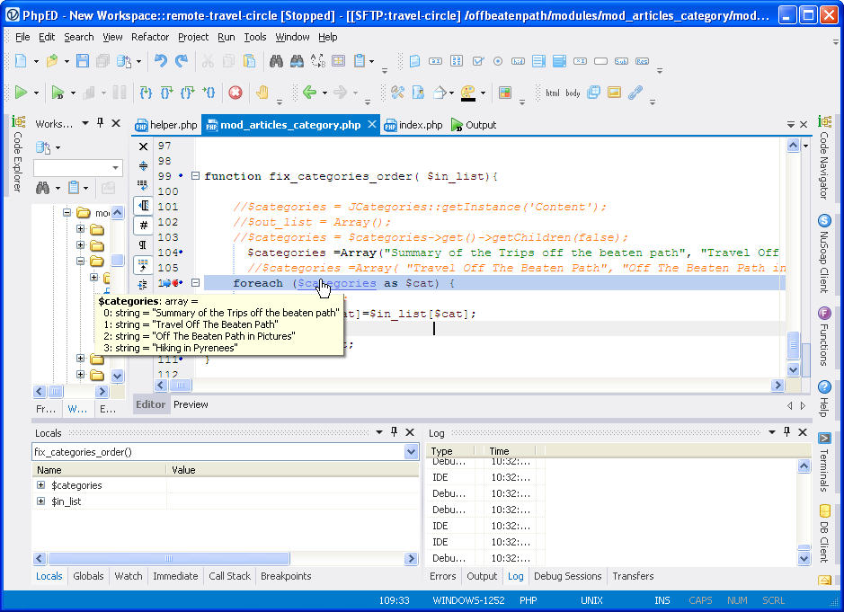Viewport: 844px width, 612px height.
Task: Expand the $categories variable in Locals
Action: 40,485
